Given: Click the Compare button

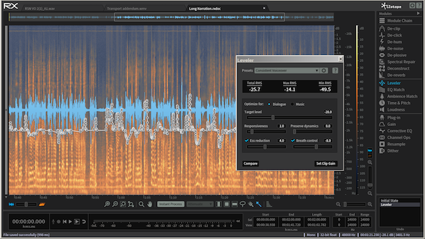Looking at the screenshot, I should (250, 163).
